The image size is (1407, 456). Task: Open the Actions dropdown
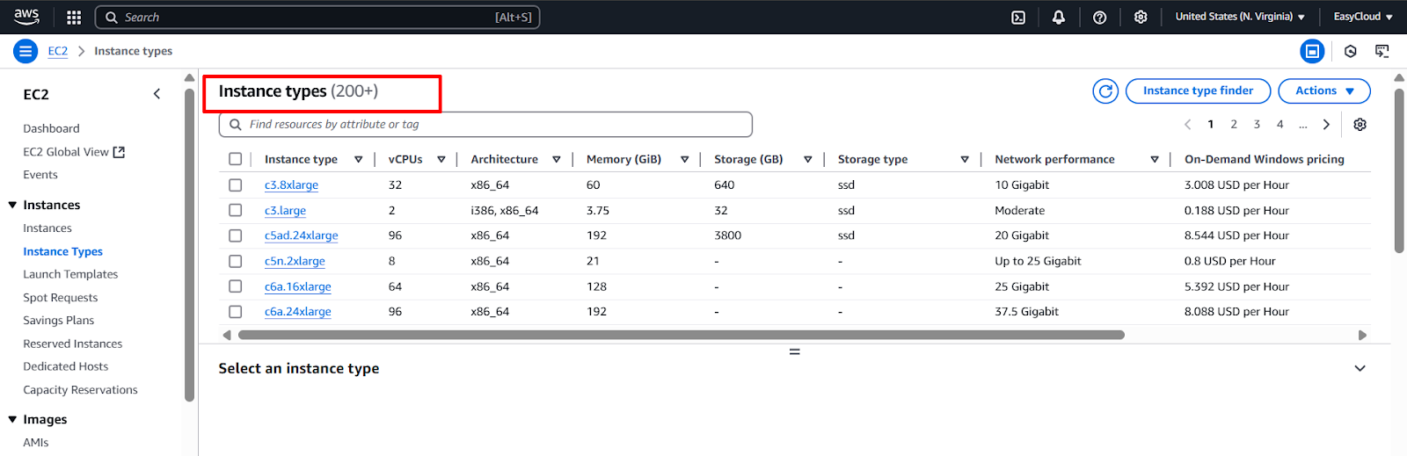[1323, 90]
